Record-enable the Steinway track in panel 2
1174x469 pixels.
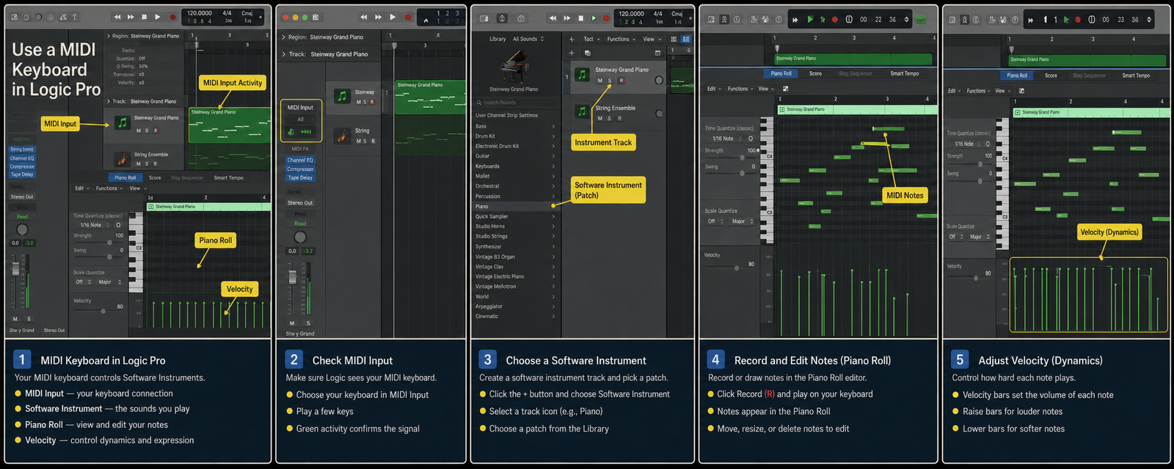(x=372, y=102)
